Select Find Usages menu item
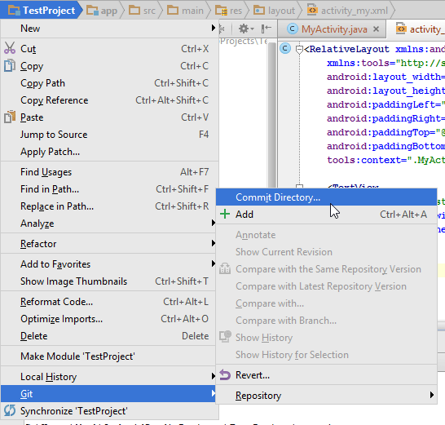The height and width of the screenshot is (425, 445). 109,172
